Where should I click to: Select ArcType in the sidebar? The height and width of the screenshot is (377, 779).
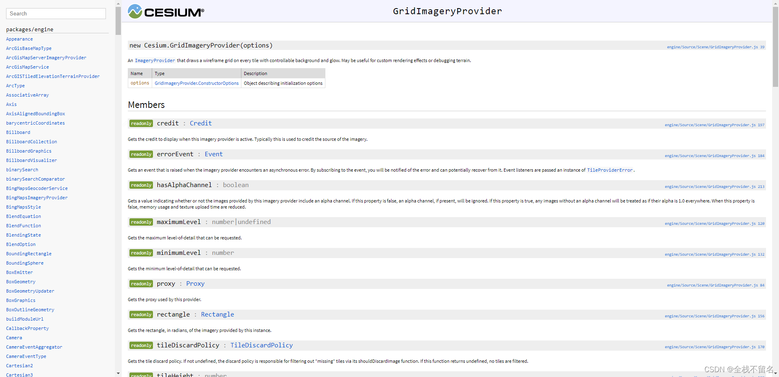(15, 86)
